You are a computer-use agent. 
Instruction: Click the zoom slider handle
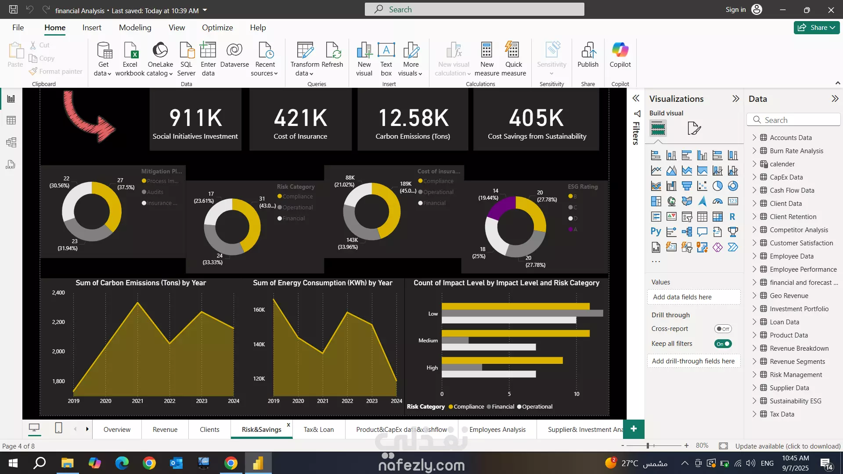tap(648, 445)
